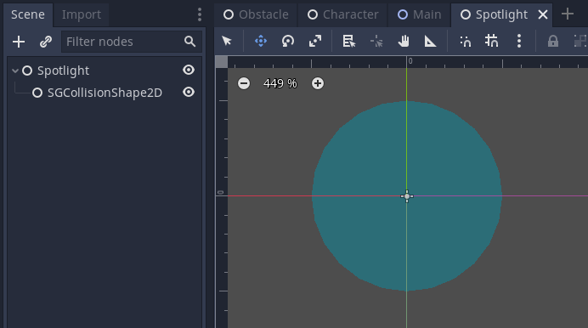The height and width of the screenshot is (328, 588).
Task: Toggle visibility of SGCollisionShape2D node
Action: pos(189,92)
